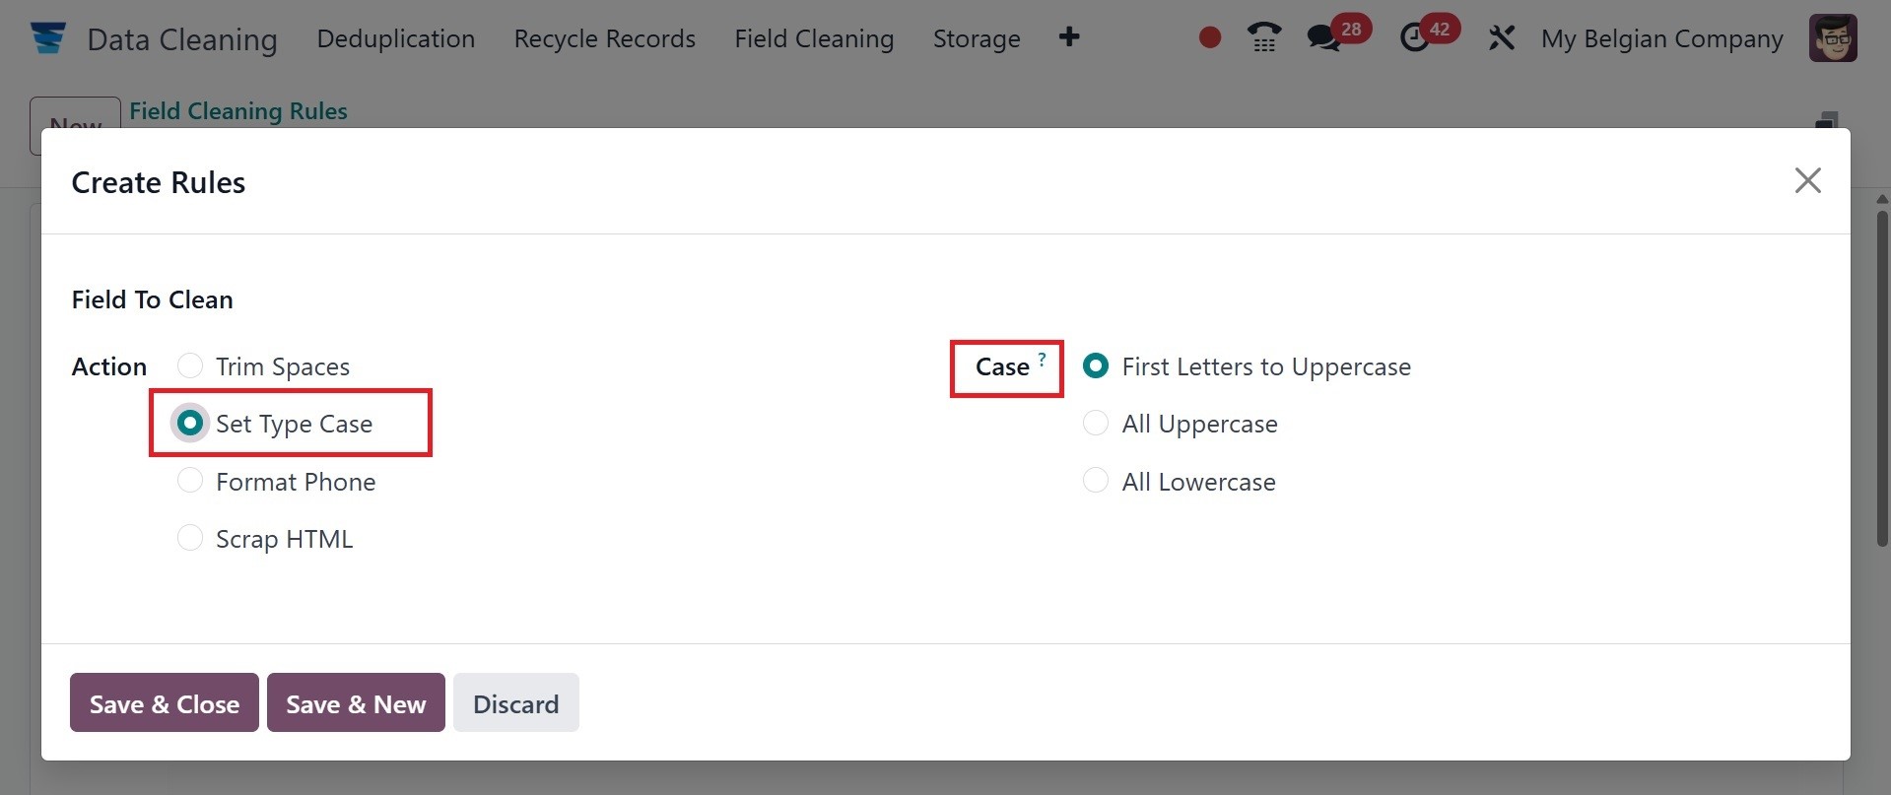The width and height of the screenshot is (1891, 795).
Task: Switch company via My Belgian Company
Action: click(x=1661, y=38)
